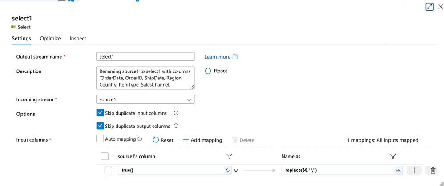The image size is (444, 186).
Task: Click Reset next to Description
Action: 216,71
